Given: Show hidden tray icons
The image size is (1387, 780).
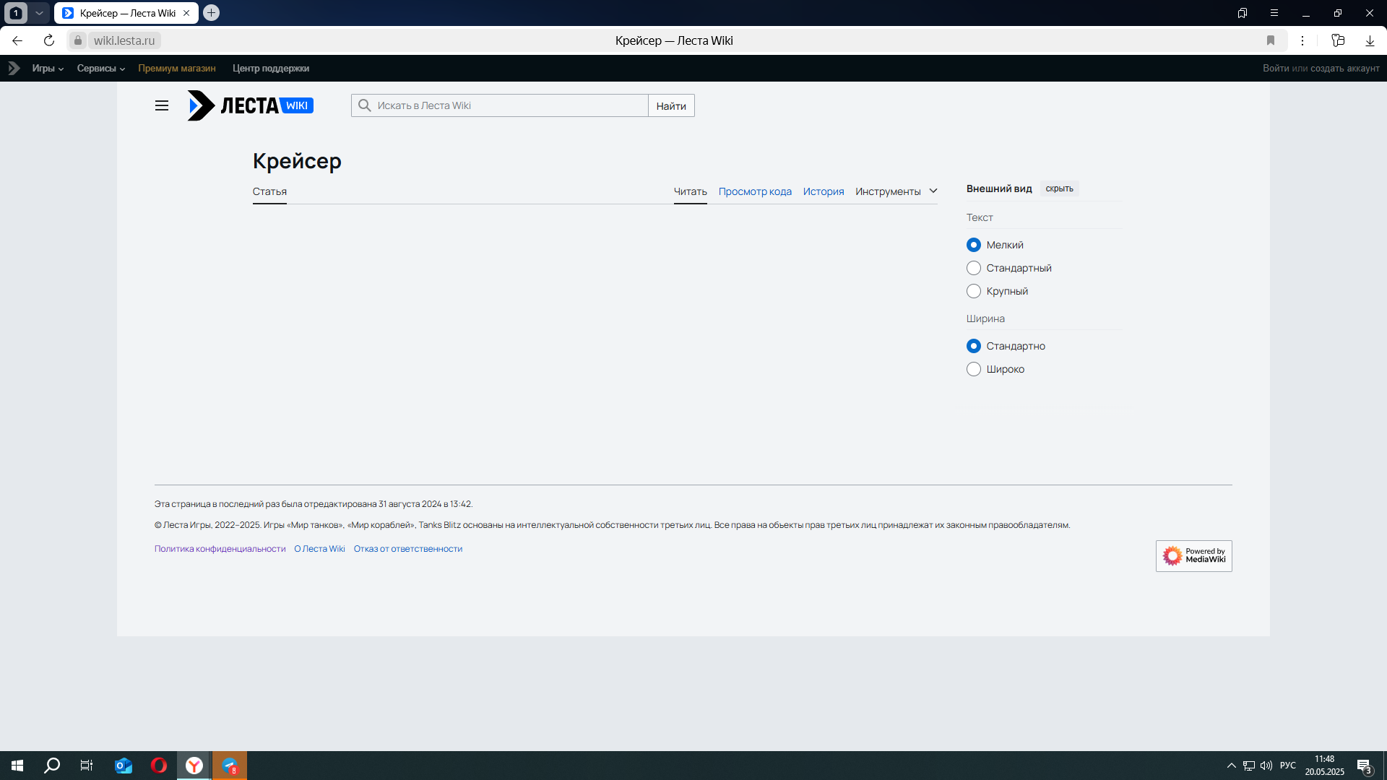Looking at the screenshot, I should click(1232, 766).
